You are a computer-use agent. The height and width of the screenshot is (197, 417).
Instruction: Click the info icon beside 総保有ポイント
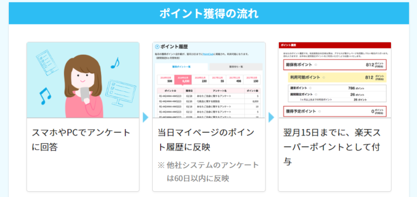point(316,65)
